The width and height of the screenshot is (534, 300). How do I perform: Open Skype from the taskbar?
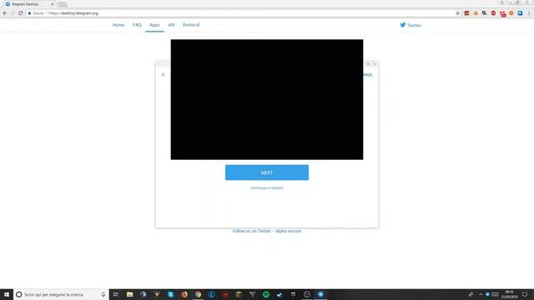pos(170,294)
